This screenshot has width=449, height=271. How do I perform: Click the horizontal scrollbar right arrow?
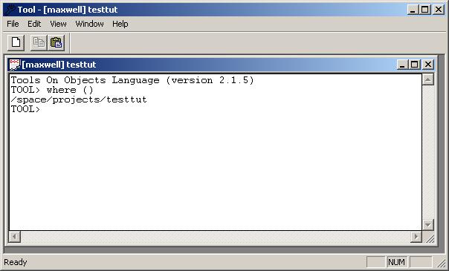(x=416, y=237)
